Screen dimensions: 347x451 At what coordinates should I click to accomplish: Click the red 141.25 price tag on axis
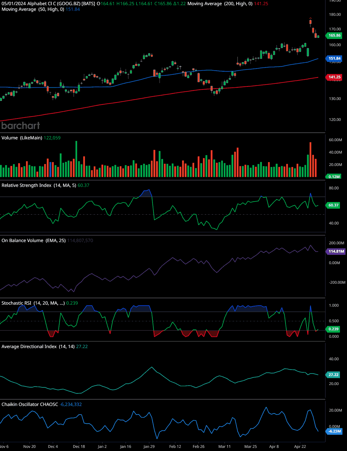pos(334,77)
